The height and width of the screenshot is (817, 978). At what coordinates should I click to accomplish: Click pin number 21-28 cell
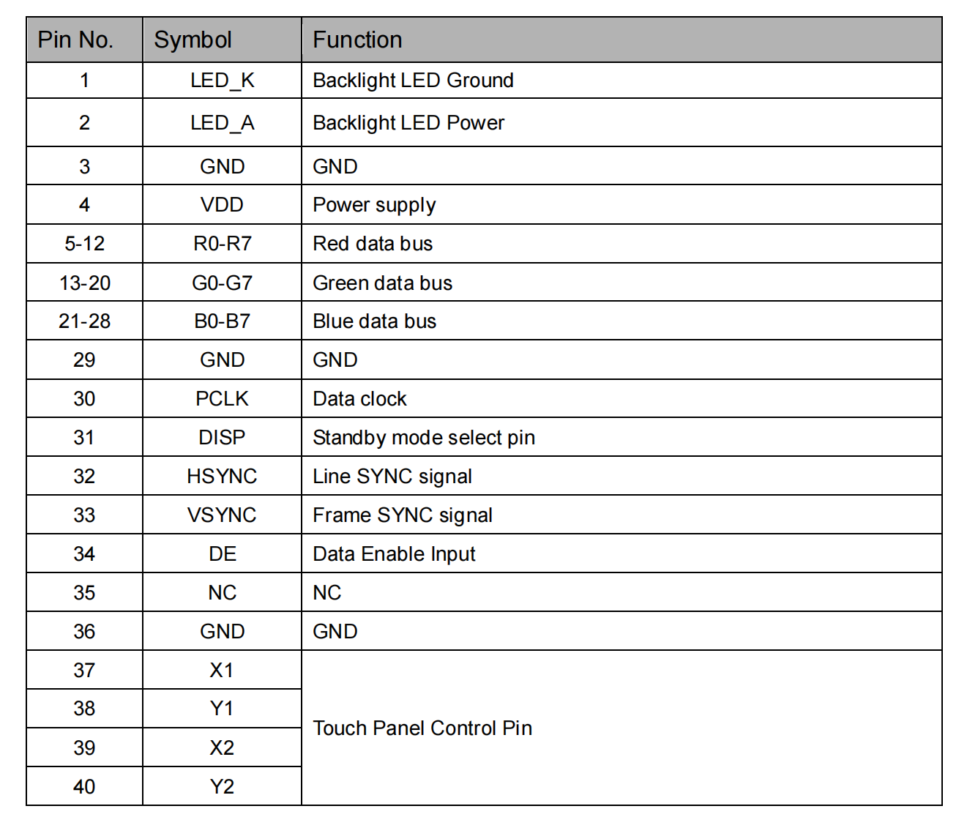(84, 321)
